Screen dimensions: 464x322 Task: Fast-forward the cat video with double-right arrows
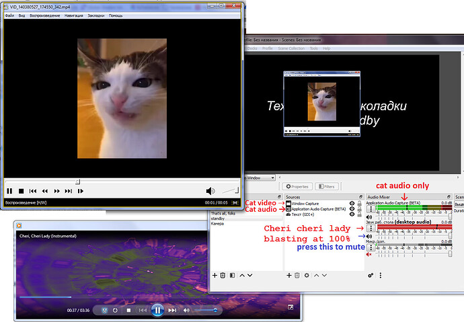tap(56, 191)
